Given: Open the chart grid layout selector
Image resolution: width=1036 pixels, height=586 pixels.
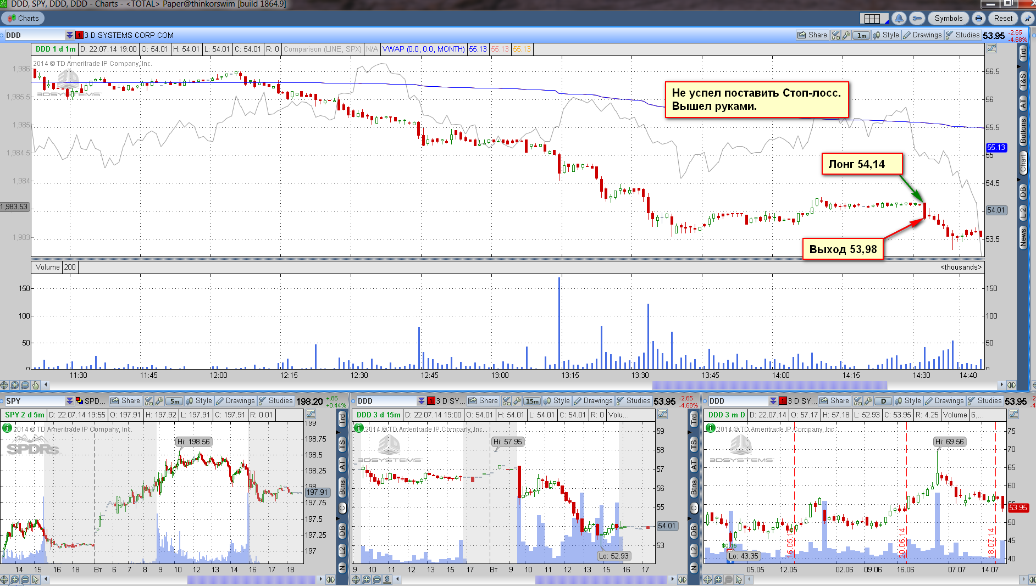Looking at the screenshot, I should pyautogui.click(x=874, y=19).
